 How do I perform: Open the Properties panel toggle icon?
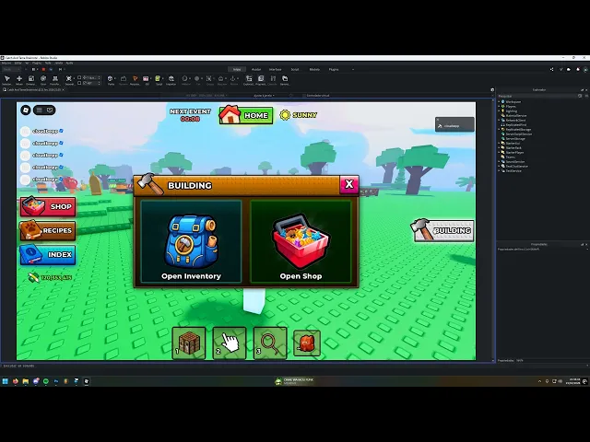261,78
